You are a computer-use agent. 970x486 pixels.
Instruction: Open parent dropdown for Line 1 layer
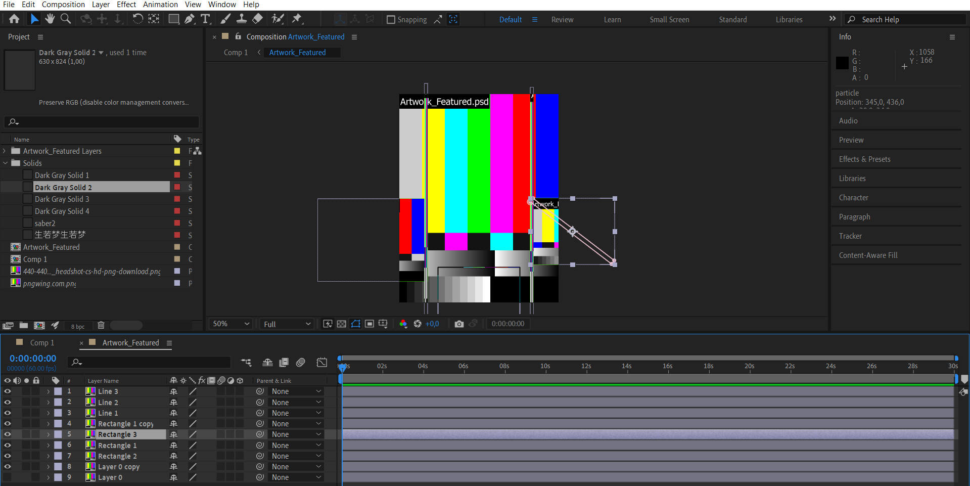pos(296,413)
